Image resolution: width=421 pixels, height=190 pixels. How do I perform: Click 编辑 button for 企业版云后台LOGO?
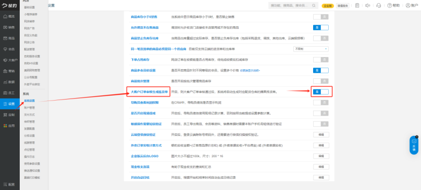click(x=321, y=156)
